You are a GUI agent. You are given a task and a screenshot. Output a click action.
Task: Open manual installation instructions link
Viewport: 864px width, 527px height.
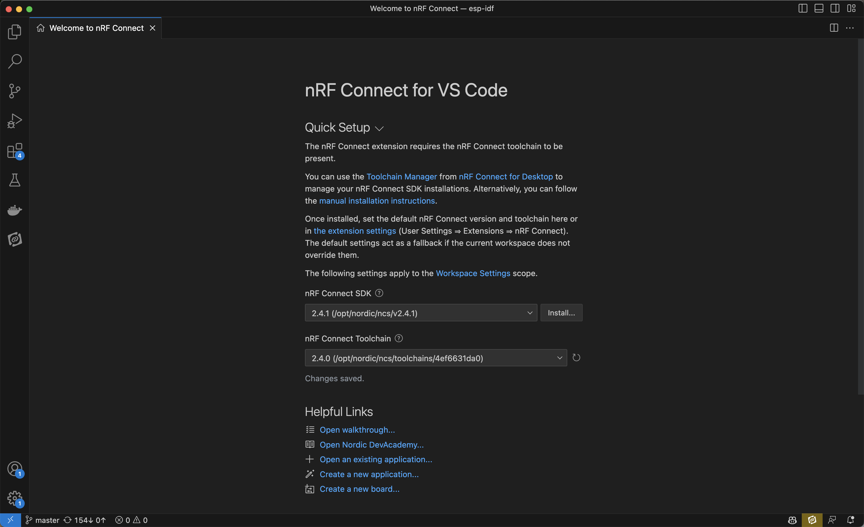(377, 201)
